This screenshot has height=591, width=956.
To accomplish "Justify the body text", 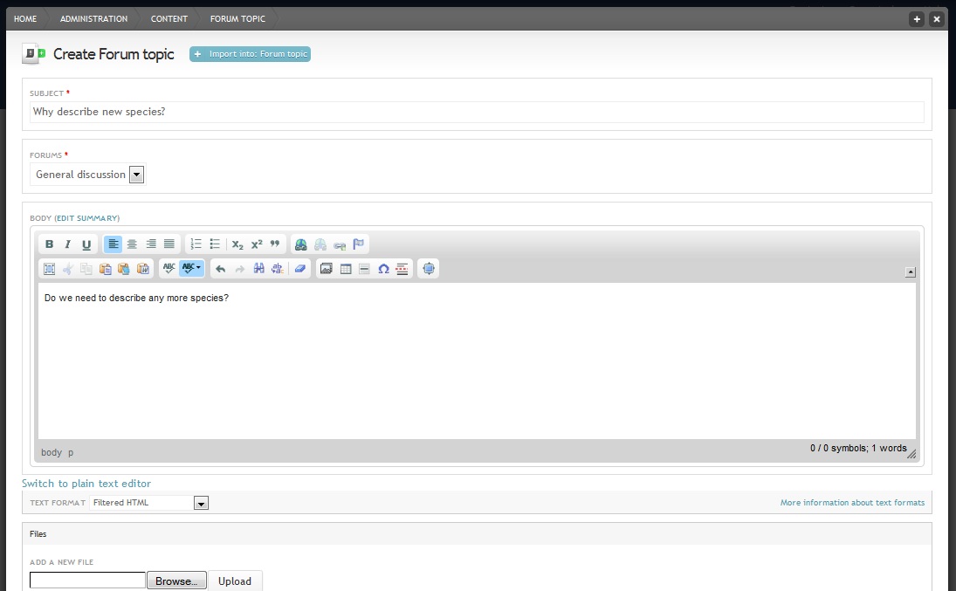I will [x=169, y=244].
